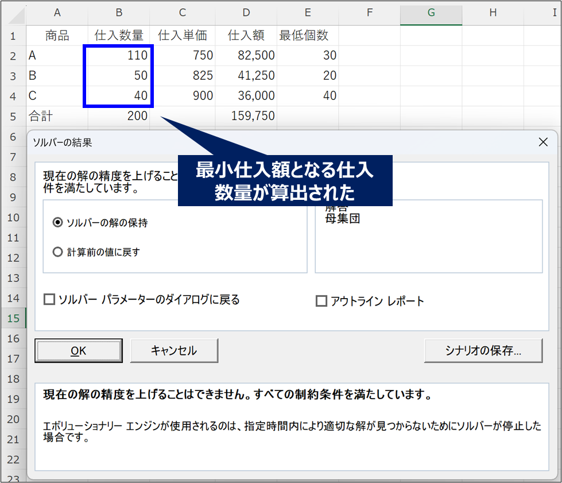Close the ソルバーの結果 dialog with X
This screenshot has width=562, height=483.
(x=542, y=142)
